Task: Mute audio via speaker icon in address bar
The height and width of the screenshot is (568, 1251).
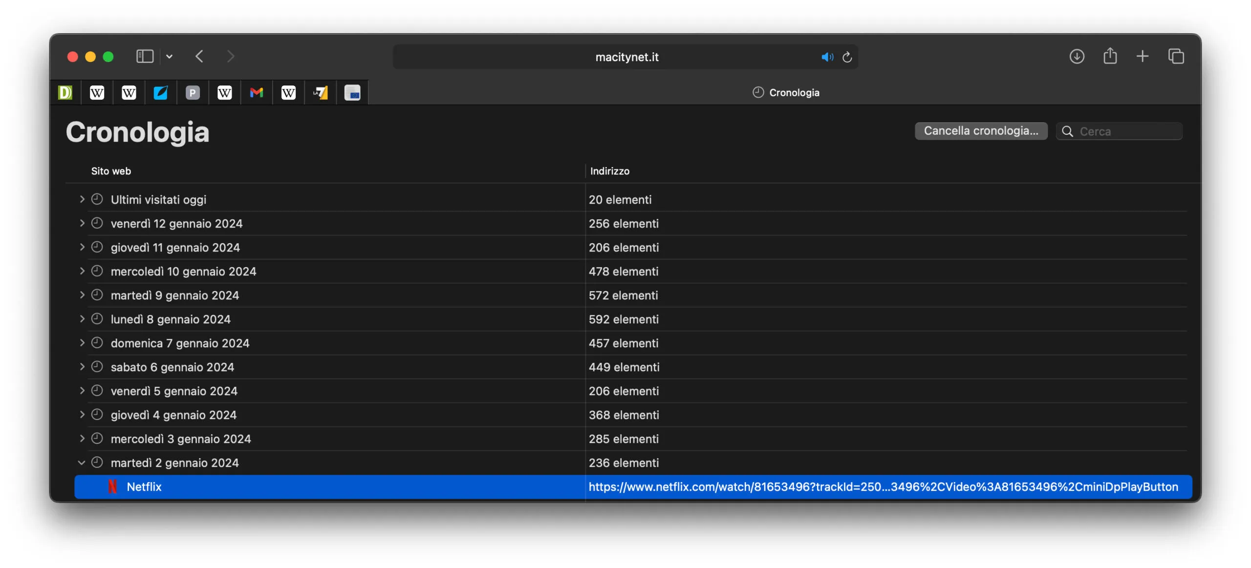Action: (x=826, y=57)
